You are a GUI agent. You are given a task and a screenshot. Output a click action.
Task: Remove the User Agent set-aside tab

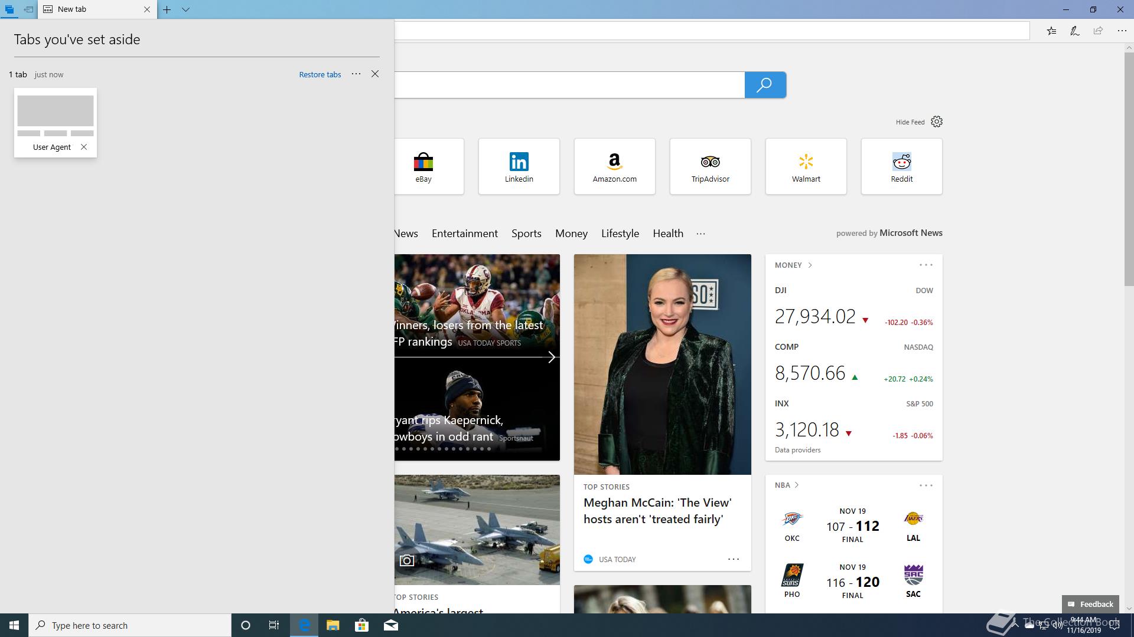coord(84,147)
